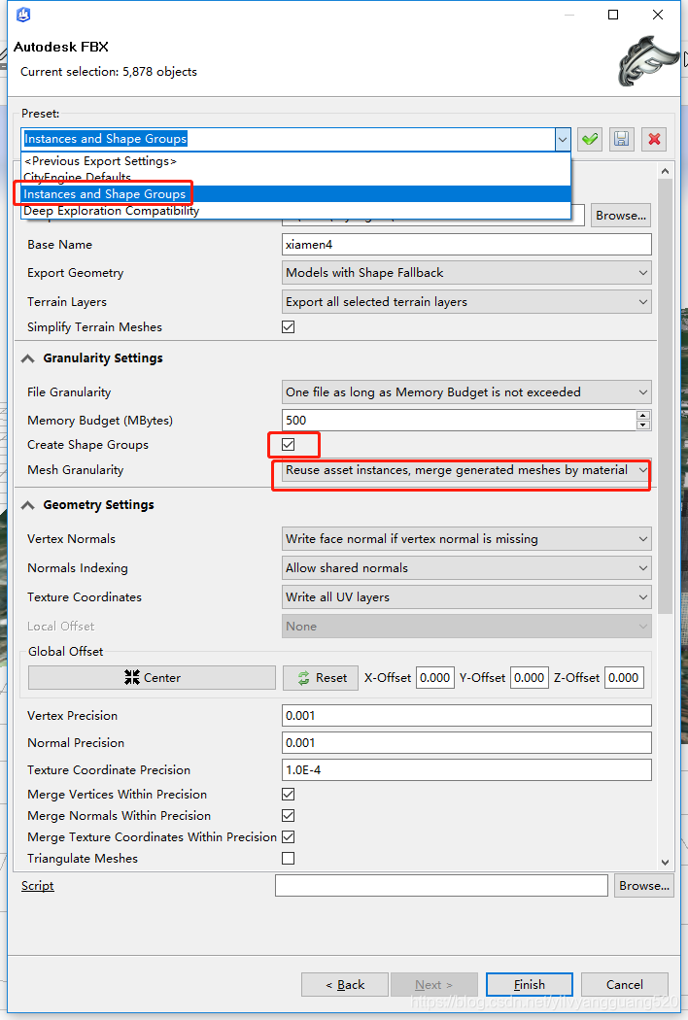688x1020 pixels.
Task: Open Terrain Layers dropdown
Action: point(466,302)
